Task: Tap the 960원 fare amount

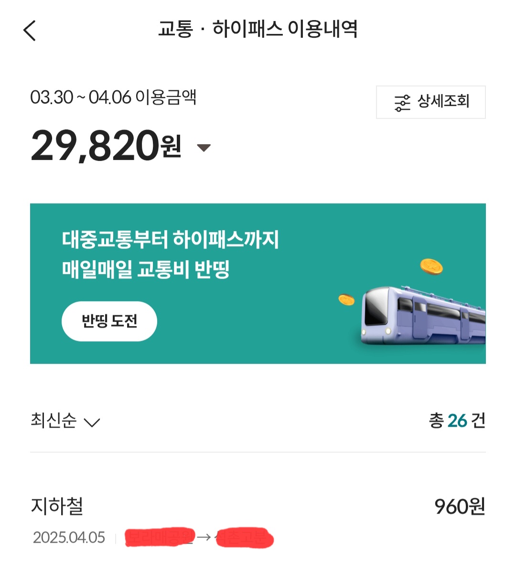Action: [460, 506]
